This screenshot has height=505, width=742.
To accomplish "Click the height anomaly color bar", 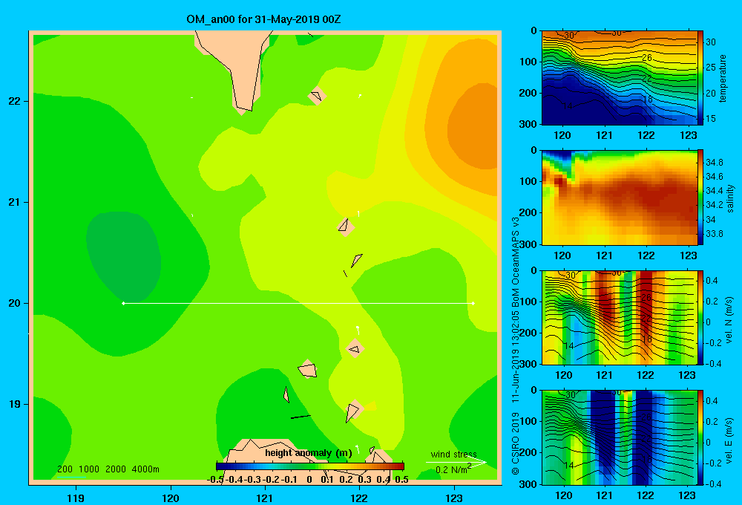I will pos(310,466).
